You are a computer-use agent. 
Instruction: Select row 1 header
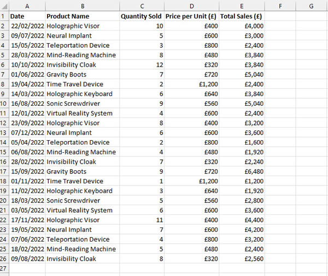point(4,16)
